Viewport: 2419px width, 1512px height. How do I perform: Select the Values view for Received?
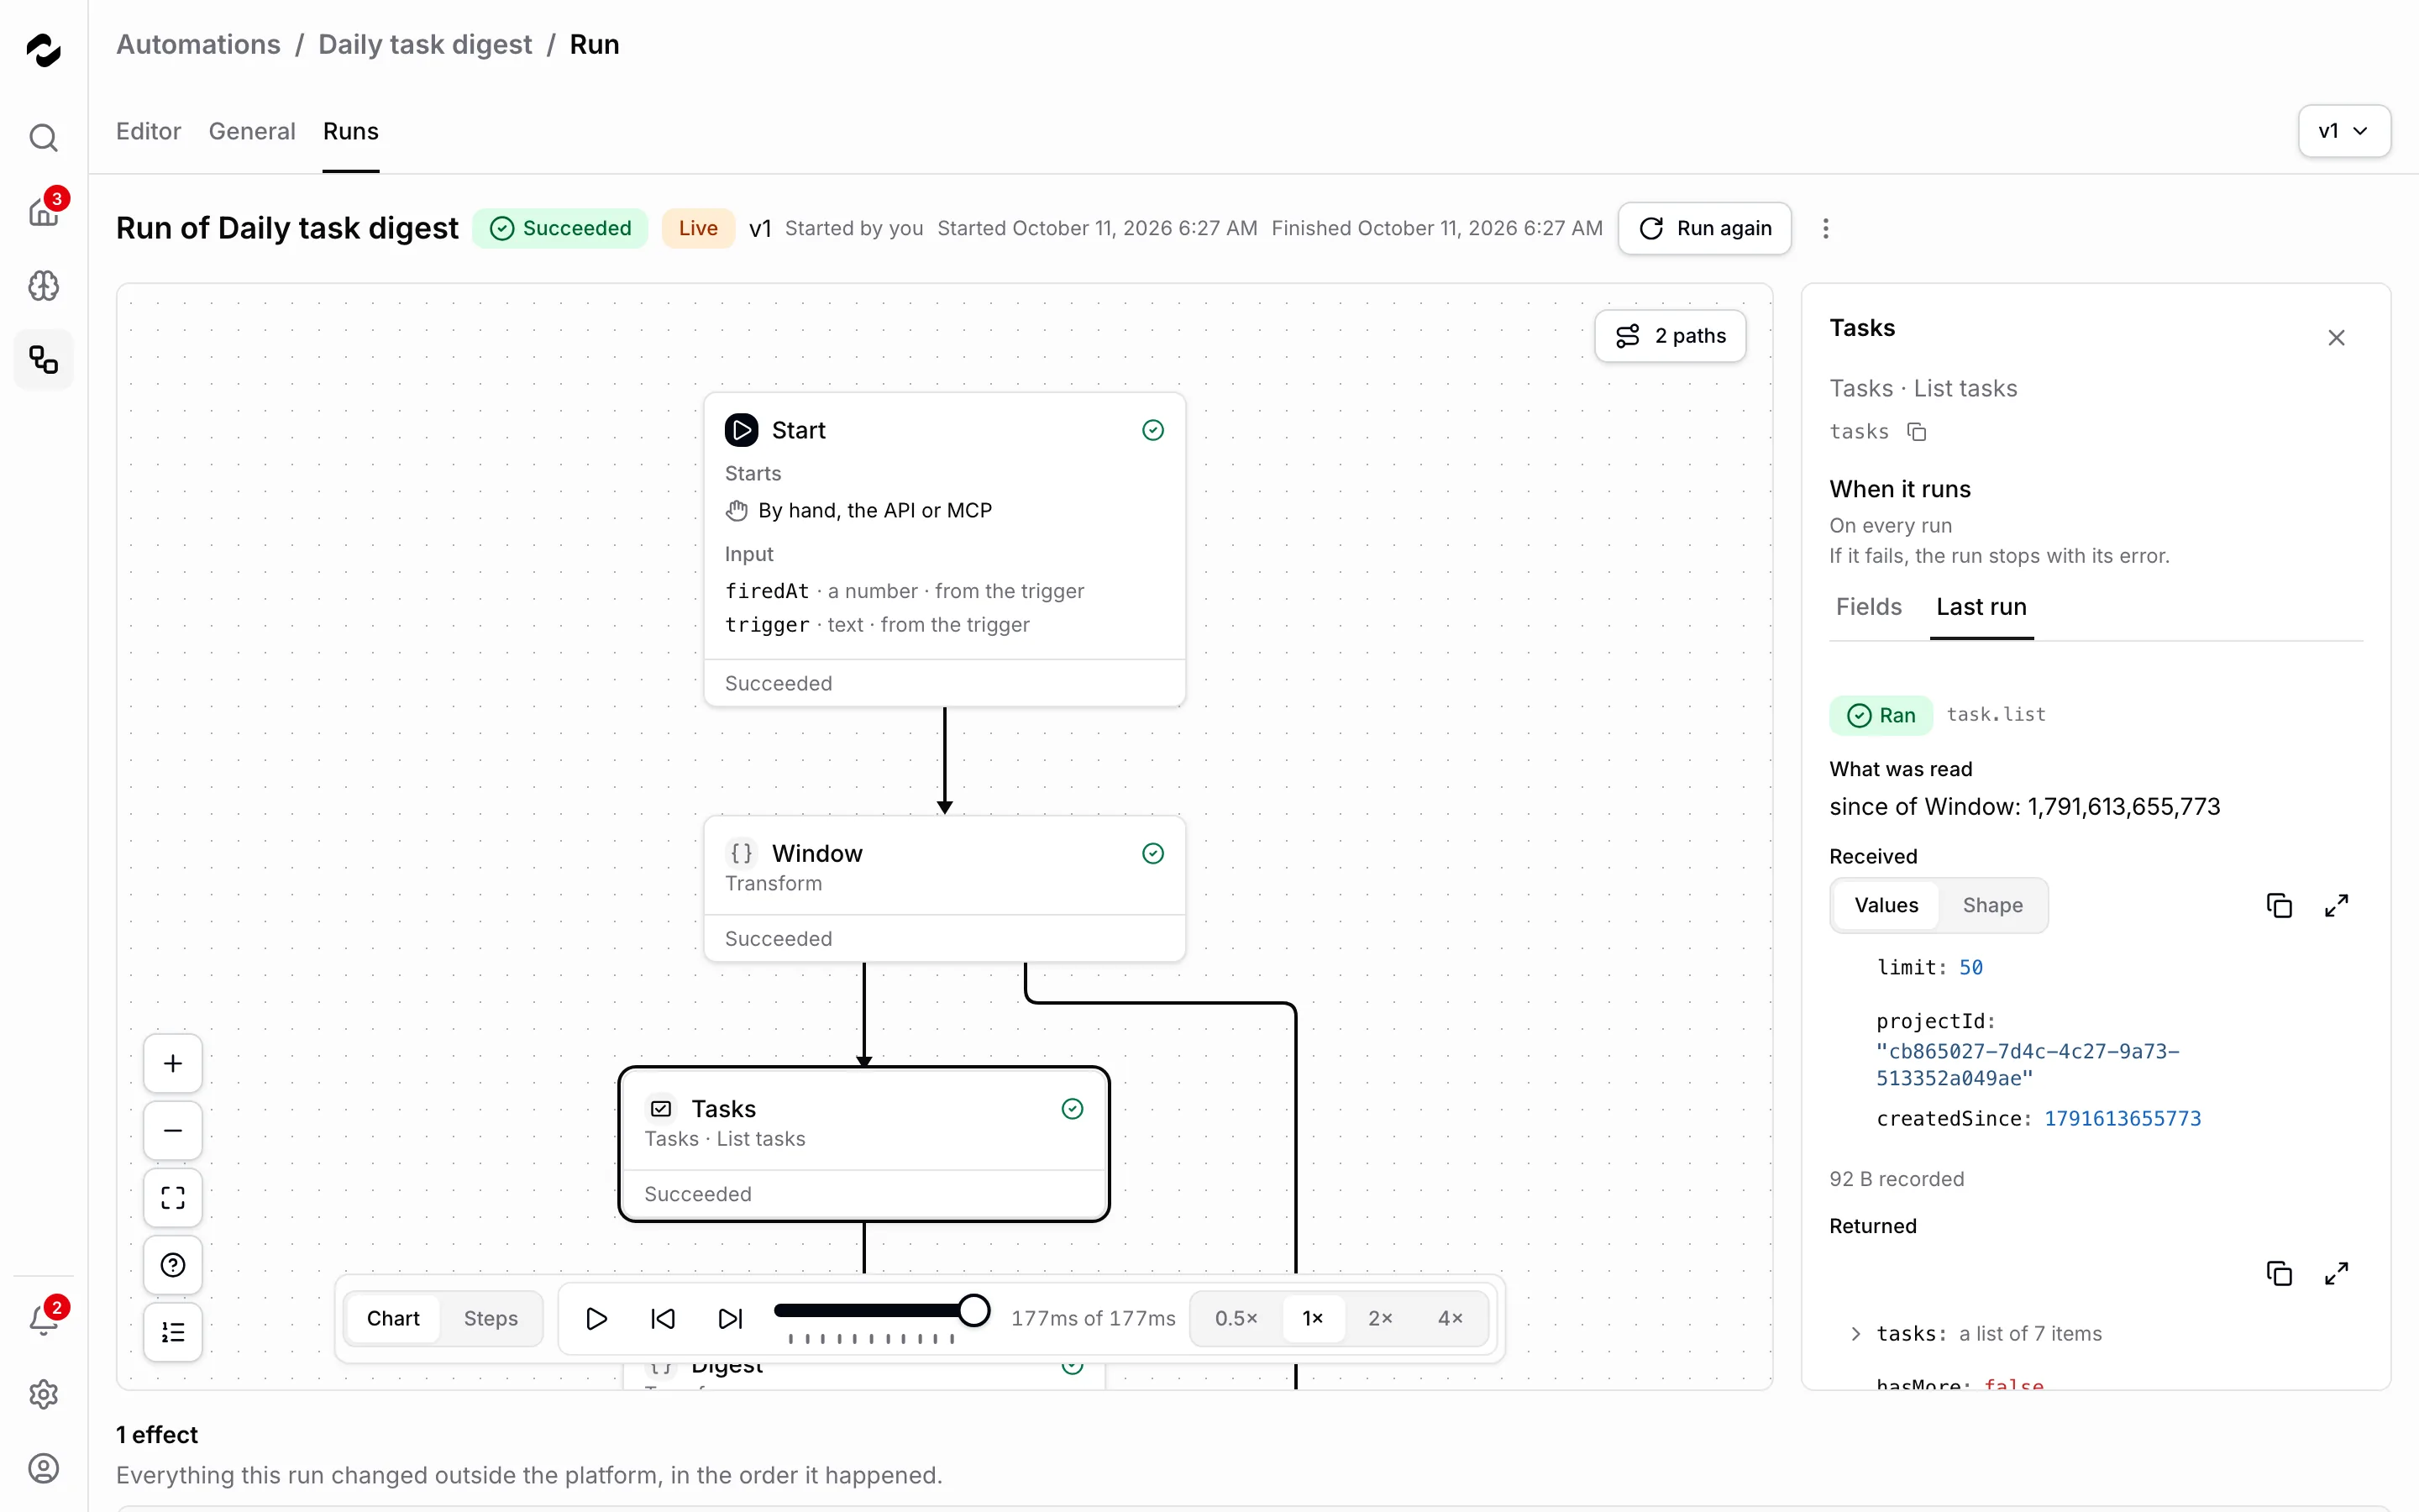[x=1886, y=906]
